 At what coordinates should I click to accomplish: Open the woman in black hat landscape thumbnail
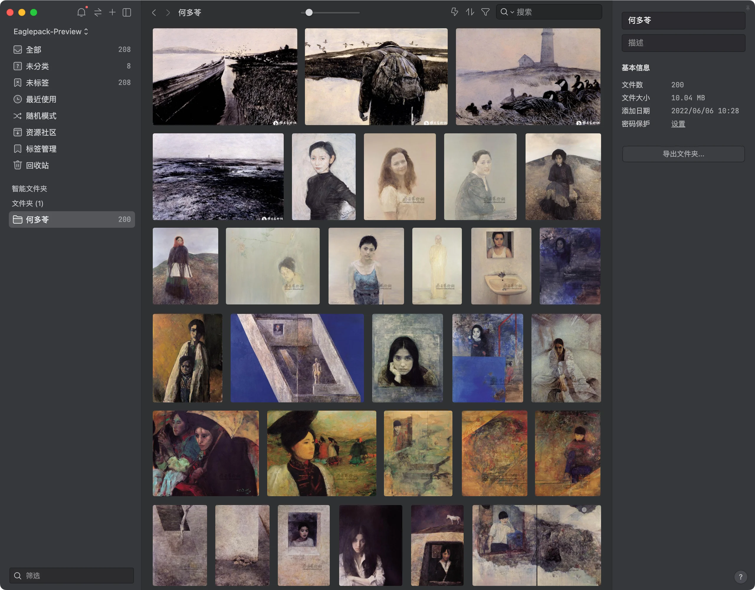click(321, 453)
